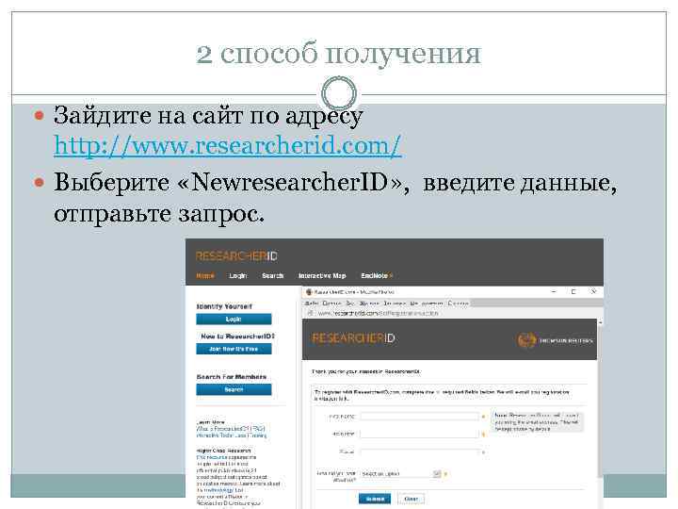Click the Clear button in the registration form
This screenshot has width=678, height=509.
point(411,499)
